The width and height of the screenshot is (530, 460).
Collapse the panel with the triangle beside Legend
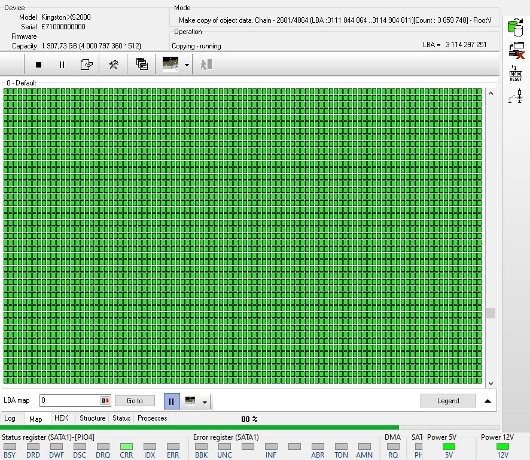pos(488,401)
